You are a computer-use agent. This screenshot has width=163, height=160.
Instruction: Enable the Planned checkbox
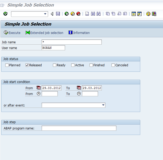pos(7,65)
